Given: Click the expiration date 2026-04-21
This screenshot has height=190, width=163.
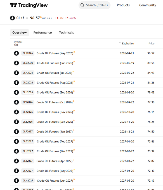Looking at the screenshot, I should pyautogui.click(x=127, y=53).
